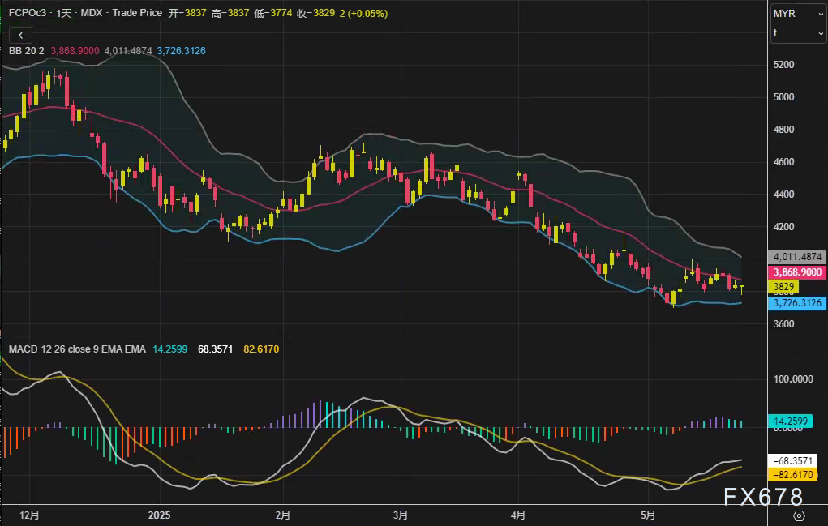Image resolution: width=828 pixels, height=526 pixels.
Task: Click the yellow -82.6170 signal value tag
Action: pos(796,475)
